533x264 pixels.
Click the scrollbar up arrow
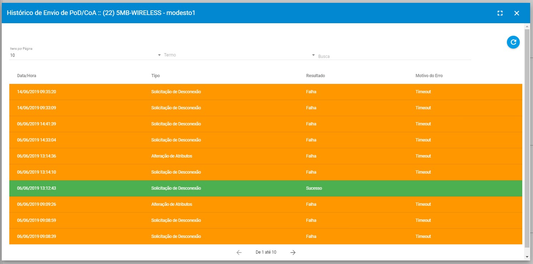pyautogui.click(x=527, y=26)
